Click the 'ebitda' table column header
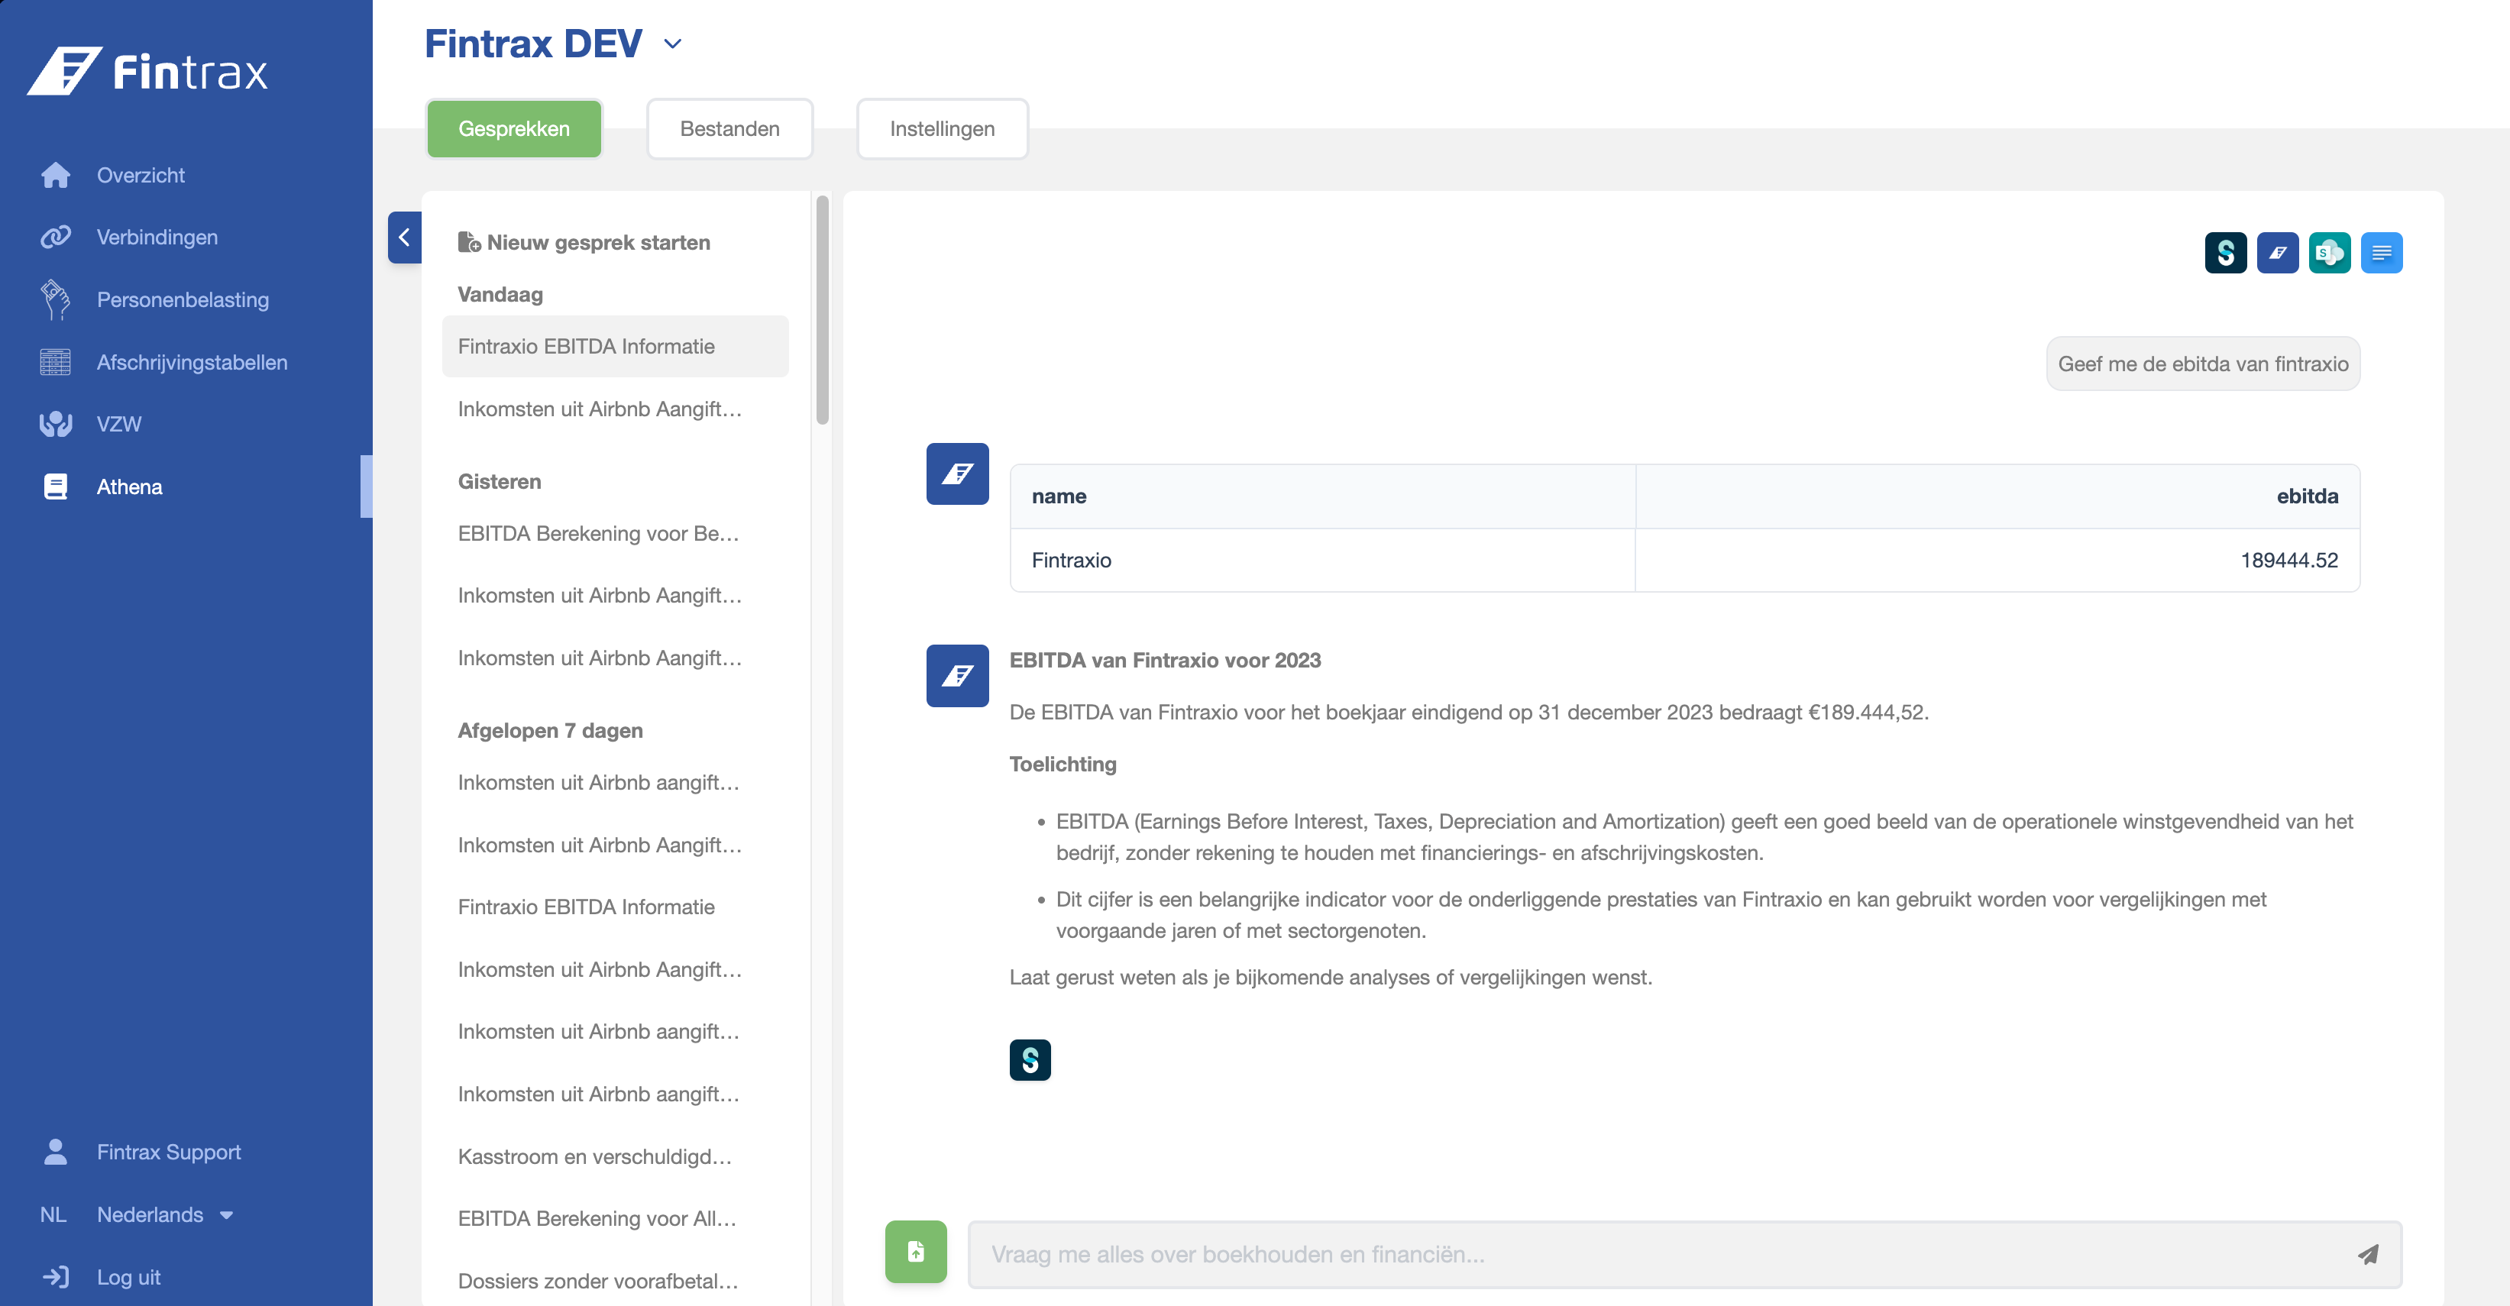Screen dimensions: 2510x1306 [x=1997, y=496]
